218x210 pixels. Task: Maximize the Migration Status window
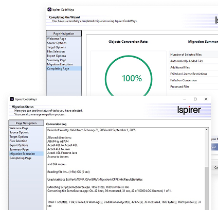click(x=195, y=99)
